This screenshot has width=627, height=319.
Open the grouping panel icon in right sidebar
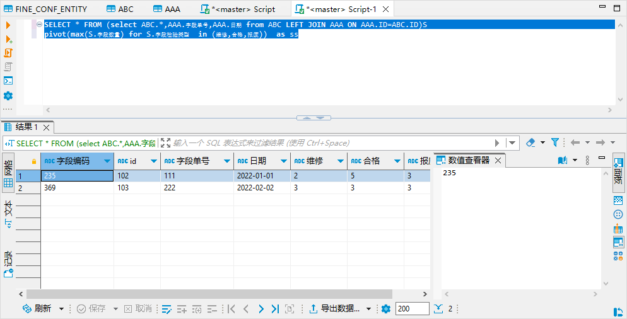pyautogui.click(x=618, y=215)
